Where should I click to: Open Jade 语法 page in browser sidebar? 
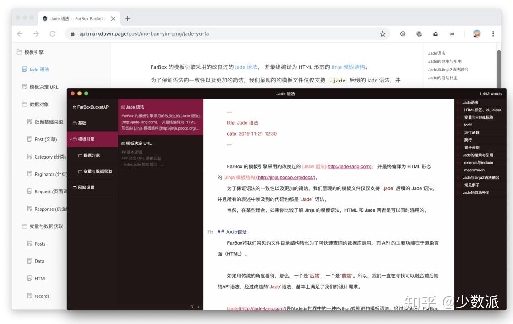[36, 69]
